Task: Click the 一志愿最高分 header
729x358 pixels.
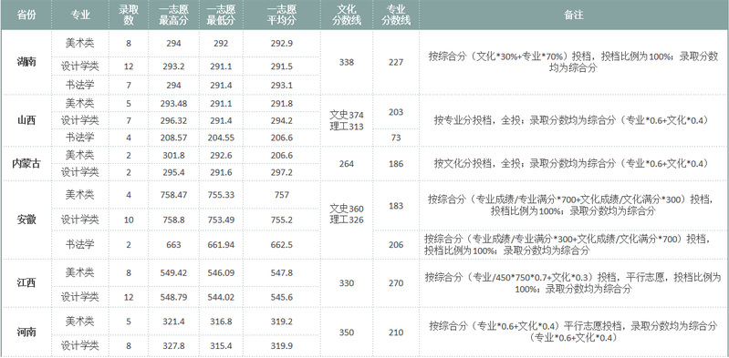Action: point(173,15)
